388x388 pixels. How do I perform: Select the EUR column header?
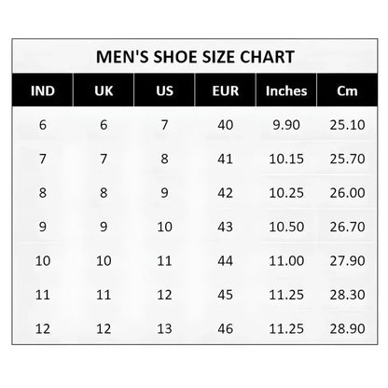226,90
